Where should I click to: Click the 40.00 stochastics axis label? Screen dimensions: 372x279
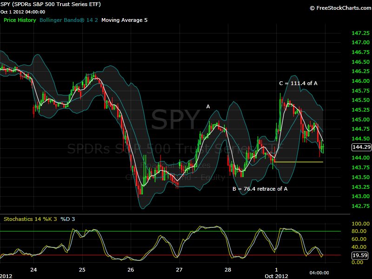coord(359,247)
